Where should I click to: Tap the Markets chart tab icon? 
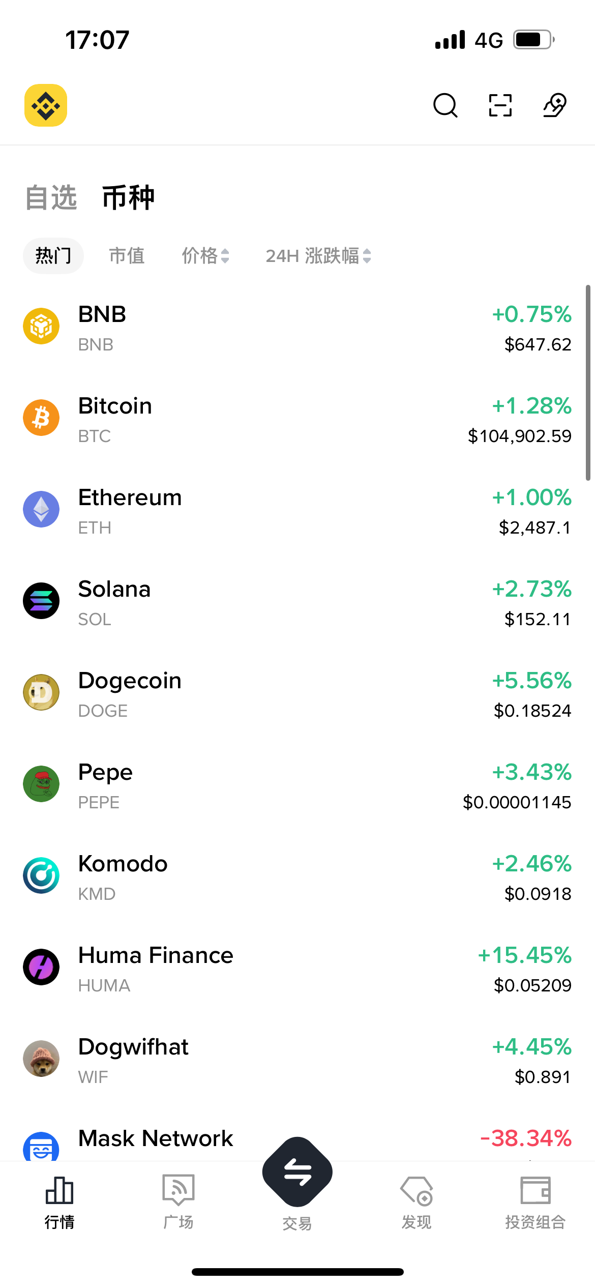click(x=59, y=1190)
